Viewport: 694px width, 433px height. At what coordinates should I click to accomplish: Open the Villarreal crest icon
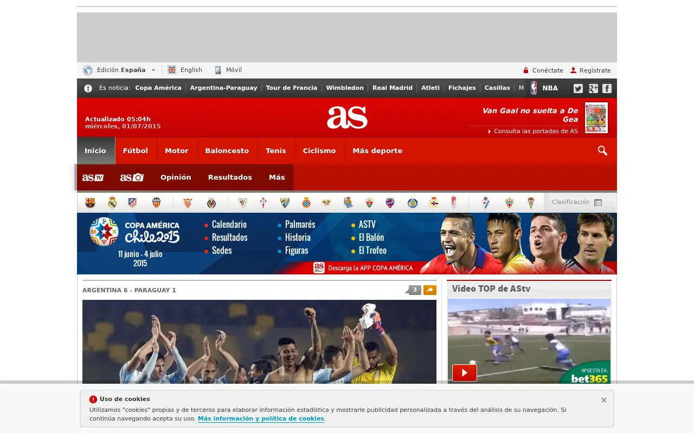(x=211, y=203)
